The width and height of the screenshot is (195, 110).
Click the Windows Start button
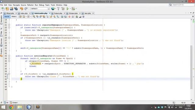coord(3,107)
